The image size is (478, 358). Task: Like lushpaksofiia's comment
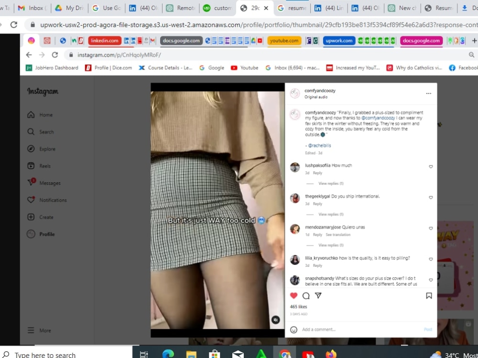pos(431,167)
